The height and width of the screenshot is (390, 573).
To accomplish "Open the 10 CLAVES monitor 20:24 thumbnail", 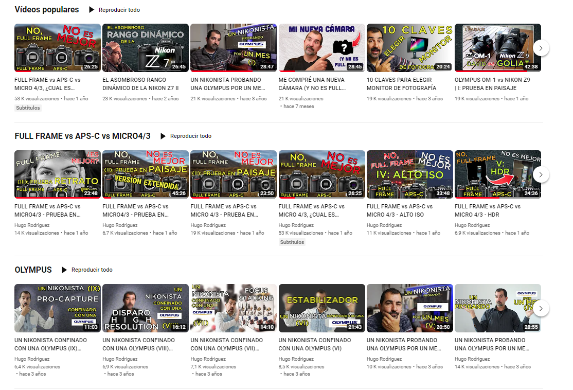I will pyautogui.click(x=409, y=48).
